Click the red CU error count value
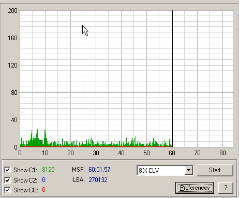The height and width of the screenshot is (198, 239). click(x=43, y=190)
